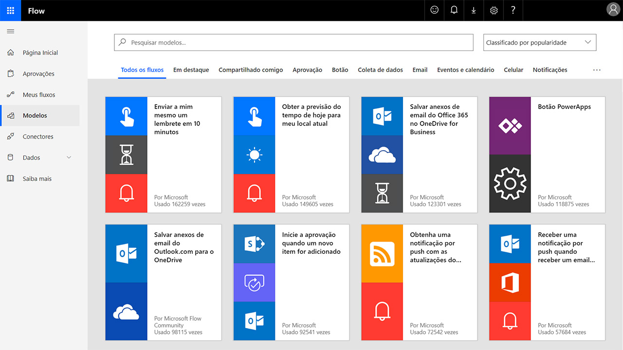Click the Flow app title

[x=37, y=11]
